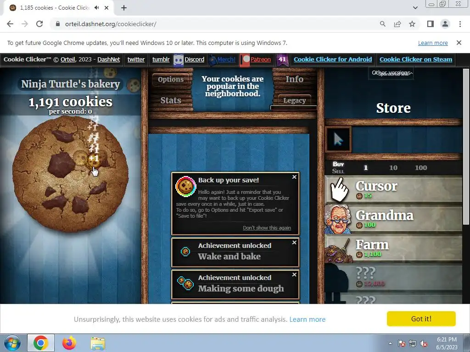
Task: Reload the page
Action: (39, 24)
